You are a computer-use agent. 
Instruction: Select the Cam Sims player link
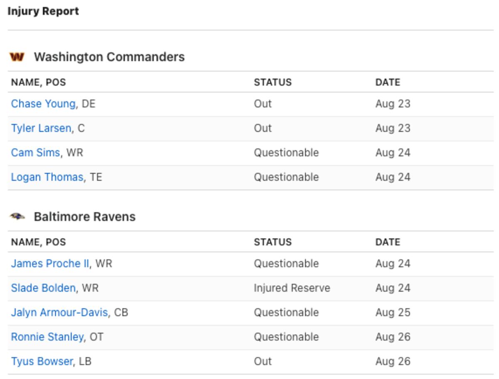click(x=35, y=153)
